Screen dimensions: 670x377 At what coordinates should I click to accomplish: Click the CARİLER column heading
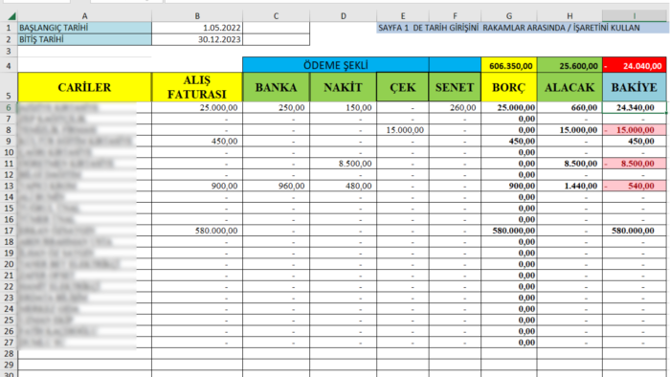[84, 87]
